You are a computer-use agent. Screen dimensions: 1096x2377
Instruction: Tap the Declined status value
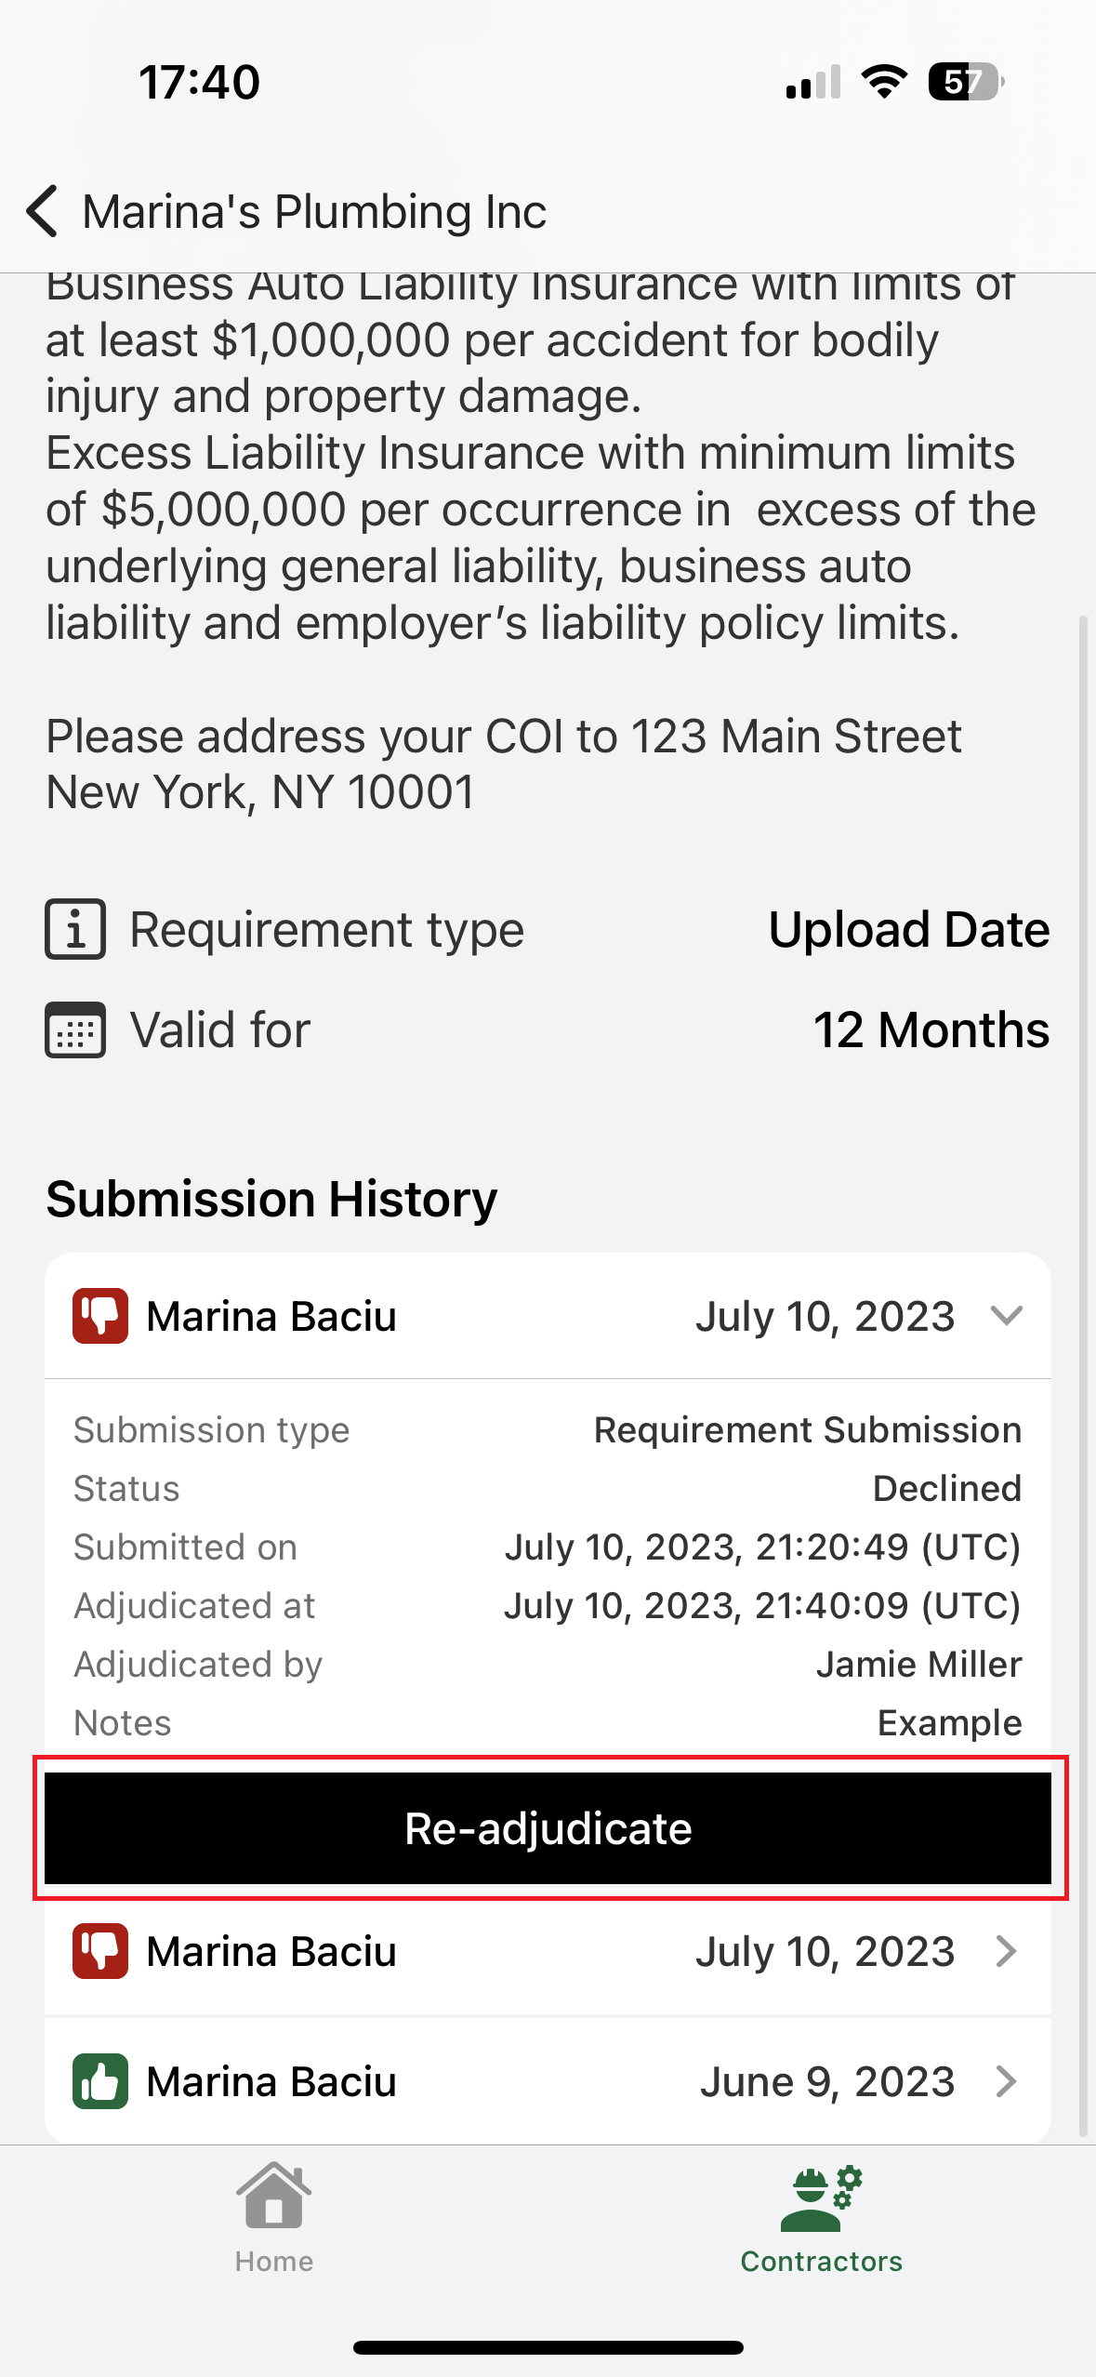click(x=946, y=1489)
